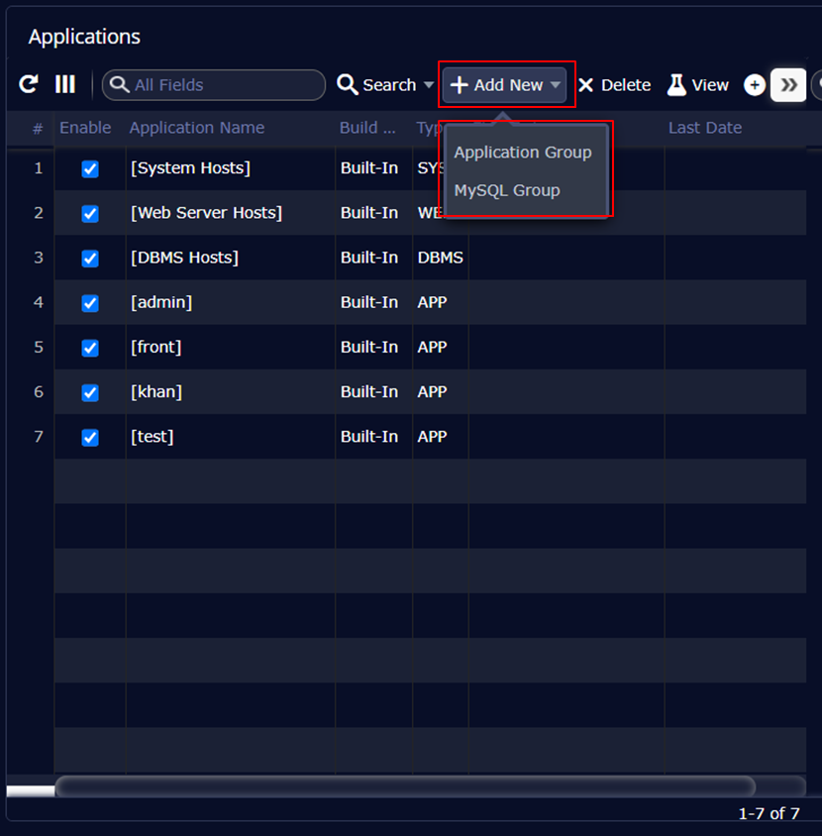Click the Last Date column header
The image size is (822, 836).
[x=704, y=128]
